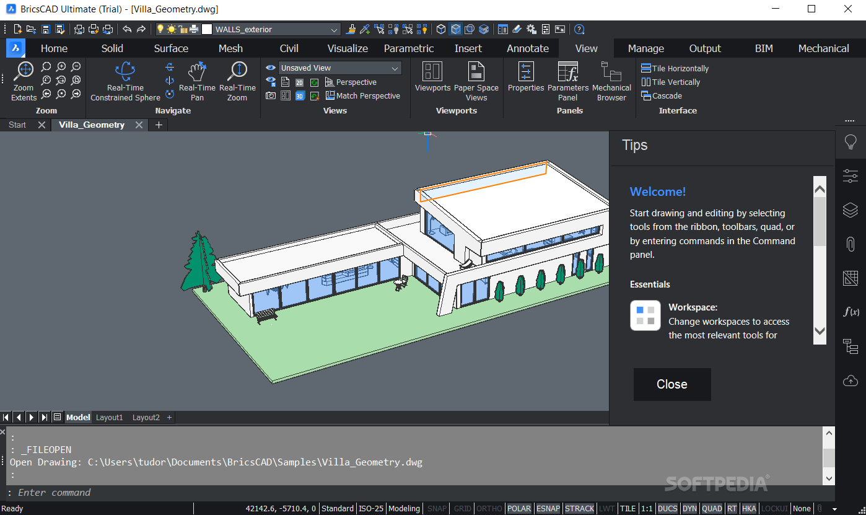This screenshot has width=866, height=515.
Task: Toggle POLAR tracking in status bar
Action: coord(519,508)
